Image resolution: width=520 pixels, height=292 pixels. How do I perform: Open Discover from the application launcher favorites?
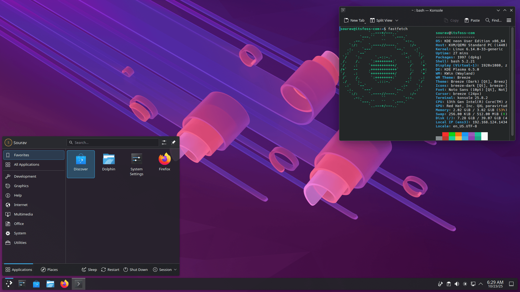point(81,162)
